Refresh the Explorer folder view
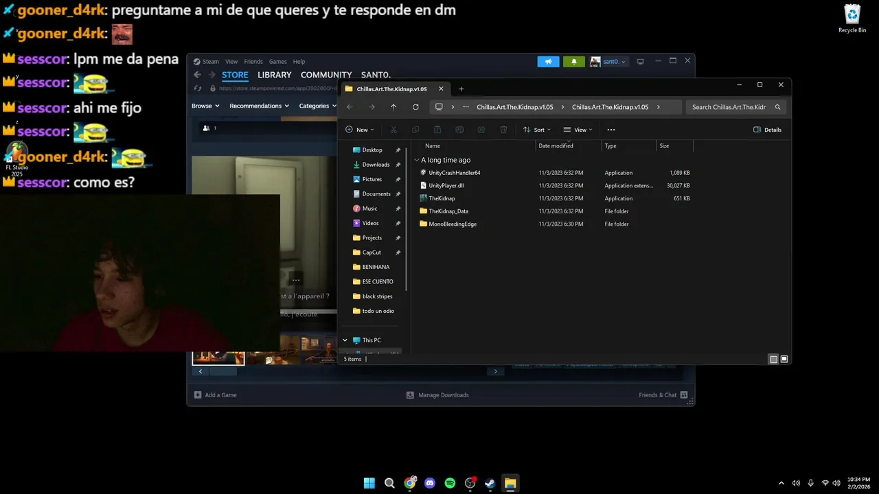 pos(415,107)
